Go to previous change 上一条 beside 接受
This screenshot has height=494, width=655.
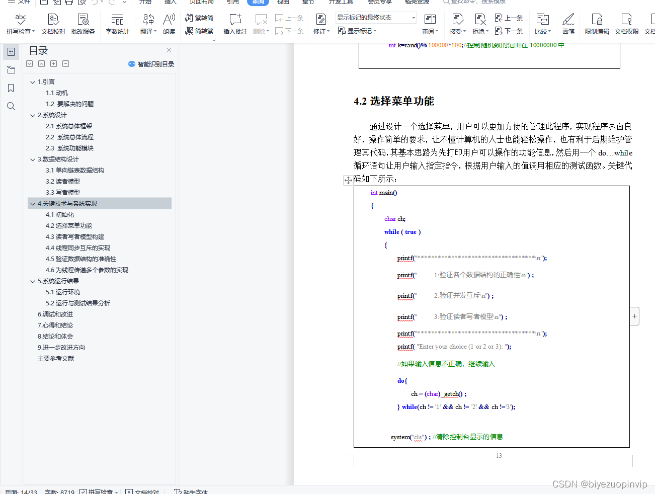pos(509,18)
